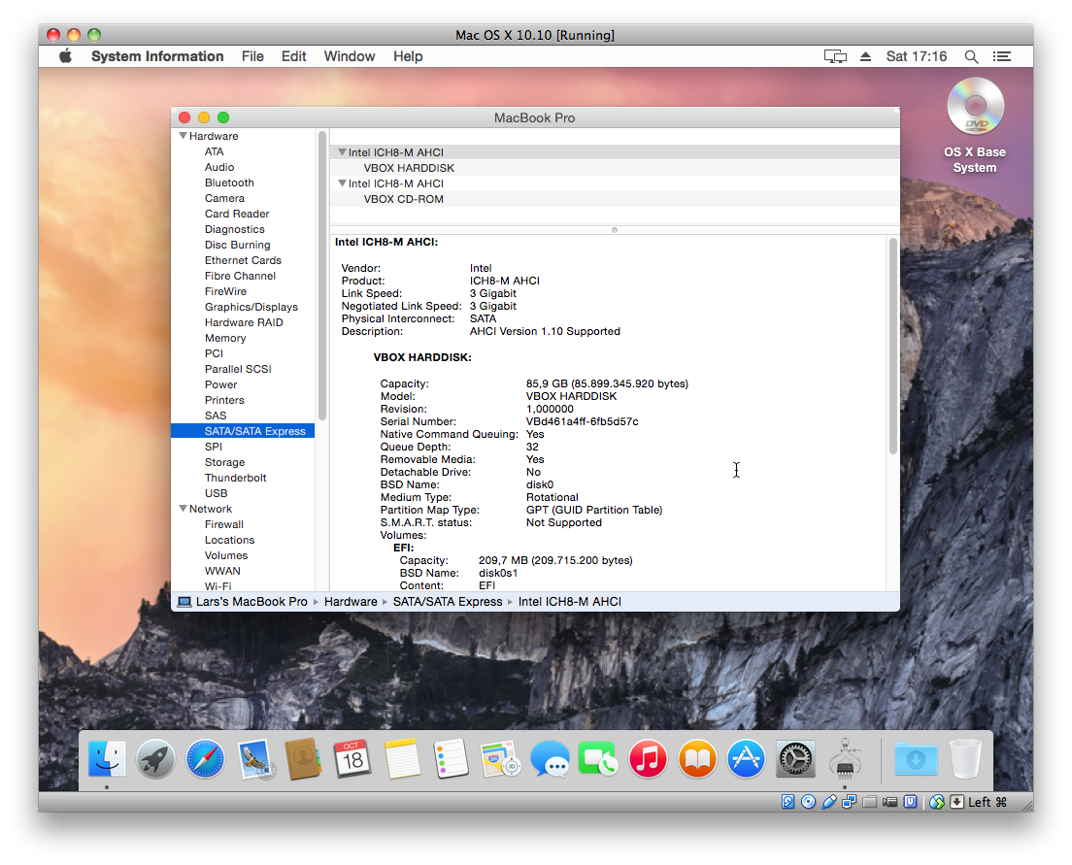Open Downloads folder in dock

pos(916,759)
